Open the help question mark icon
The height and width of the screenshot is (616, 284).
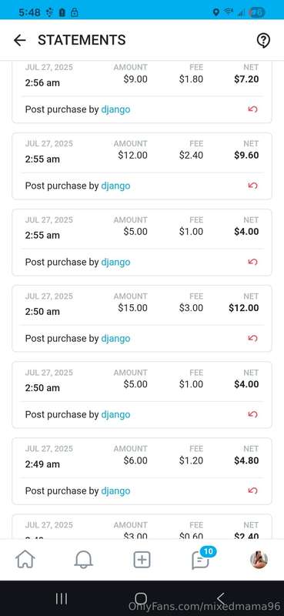[x=263, y=40]
